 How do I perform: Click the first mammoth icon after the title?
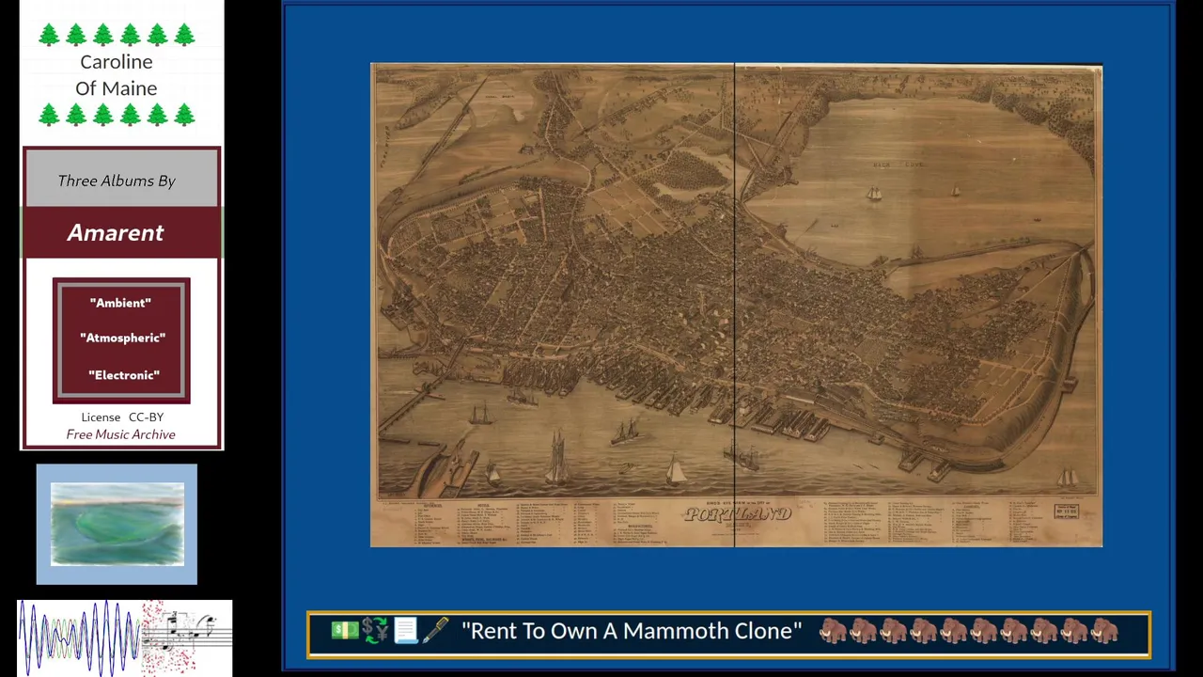833,631
